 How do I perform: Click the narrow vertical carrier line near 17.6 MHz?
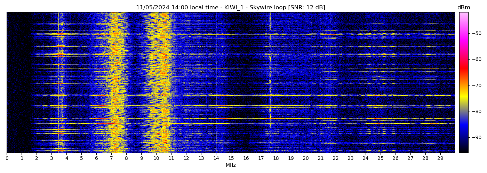point(270,83)
